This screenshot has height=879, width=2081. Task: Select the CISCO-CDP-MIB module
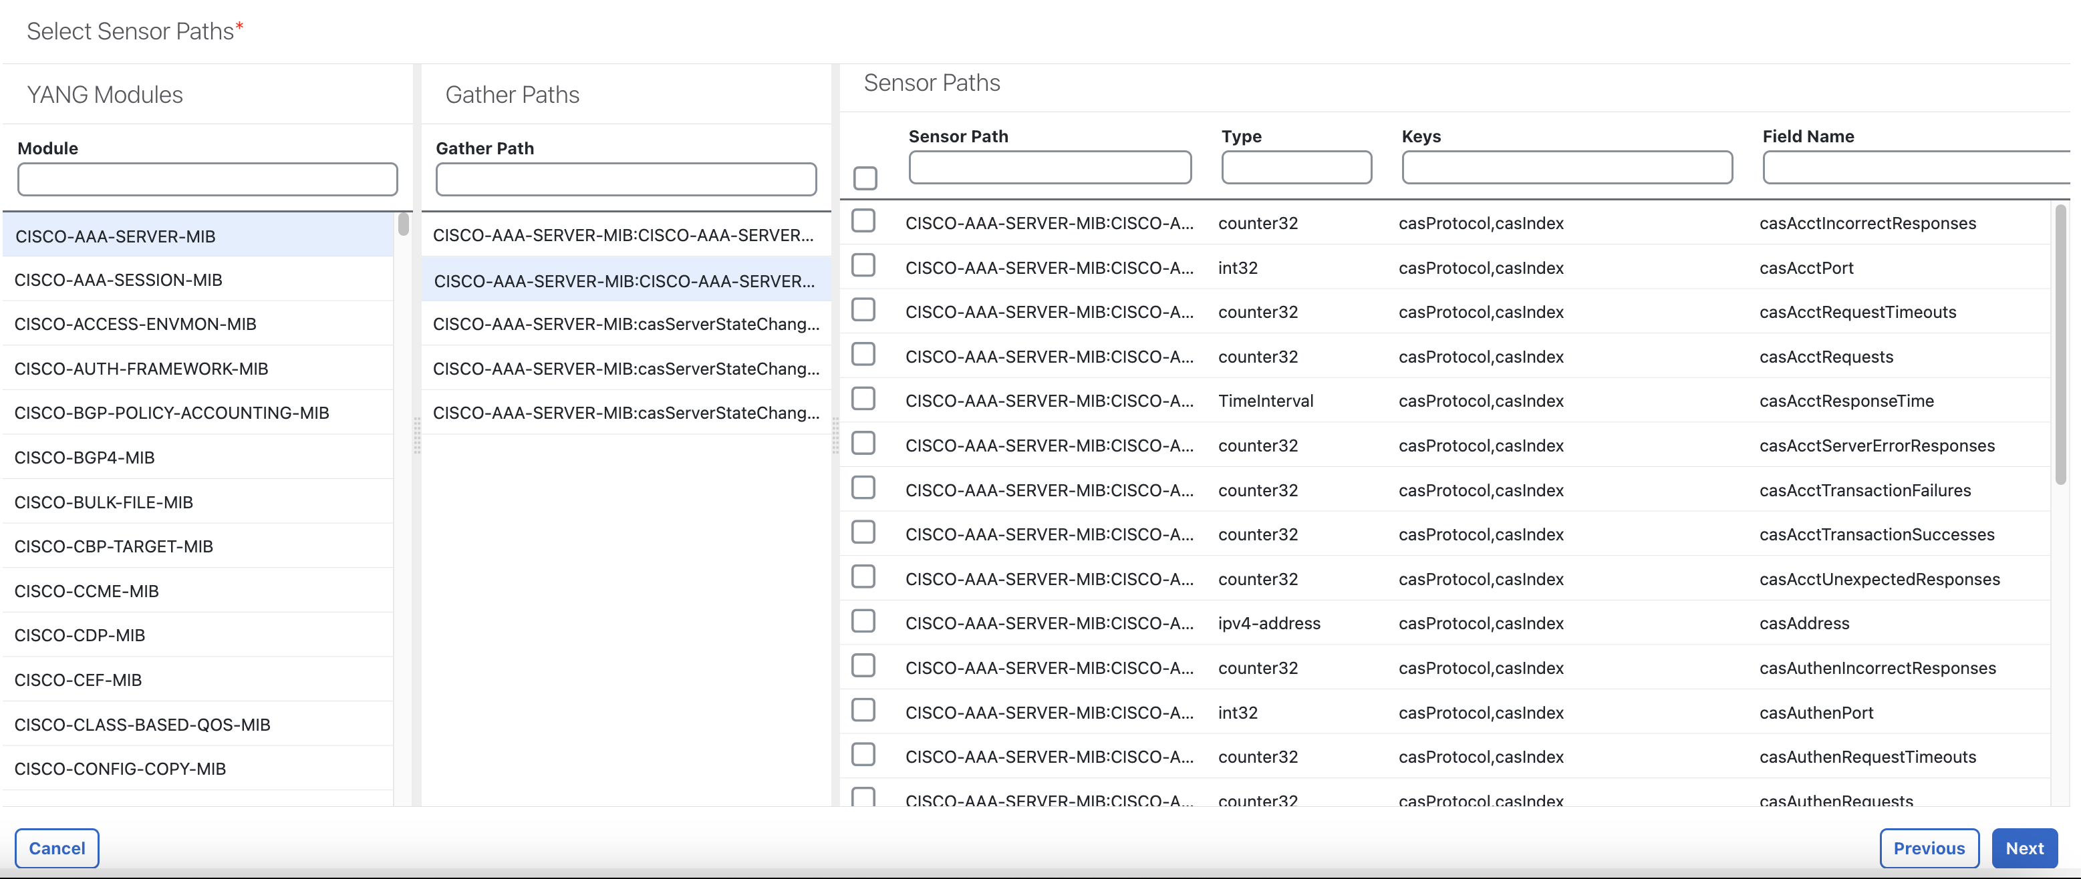tap(198, 635)
